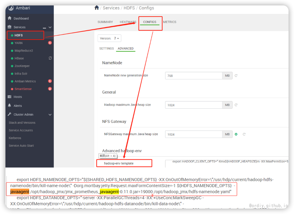Click the HDFS breadcrumb link
This screenshot has height=214, width=294.
pyautogui.click(x=129, y=8)
